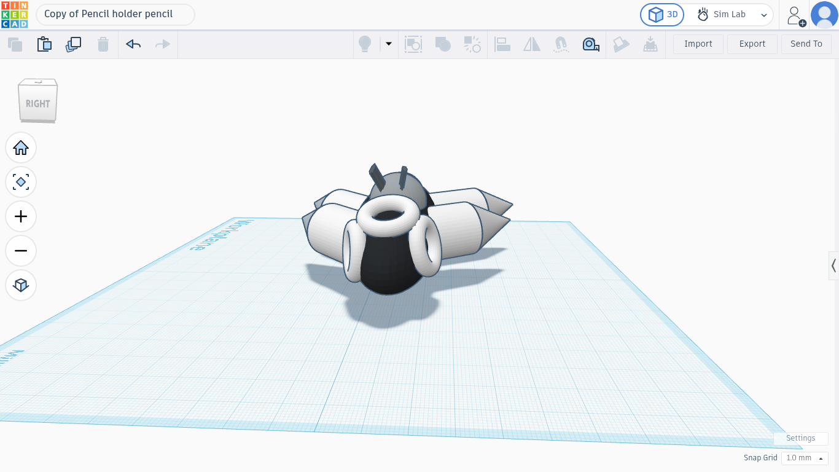Expand the workspace mode dropdown chevron

pyautogui.click(x=764, y=15)
